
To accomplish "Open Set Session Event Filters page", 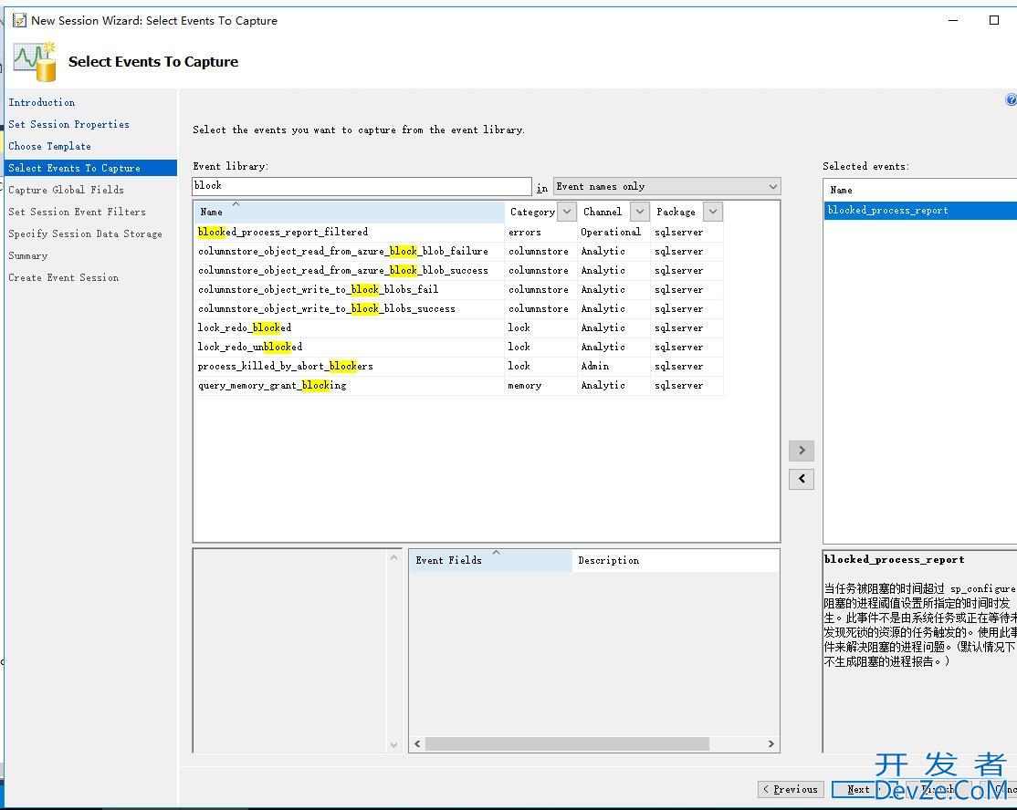I will pos(78,212).
